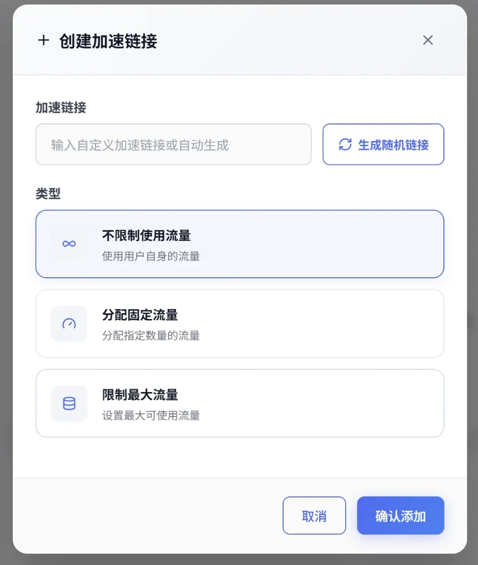Generate a random link via 生成随机链接

click(383, 144)
